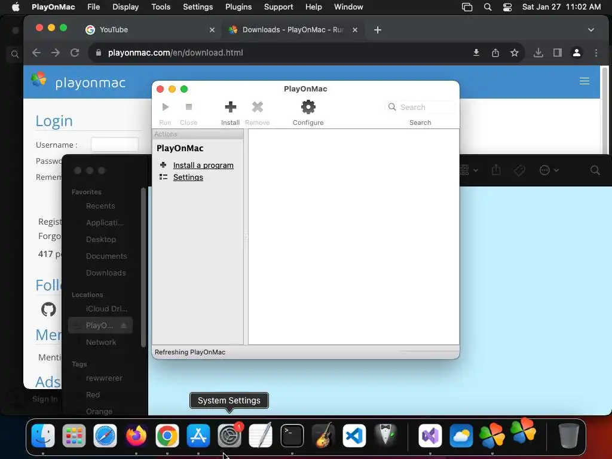Select Recents in Finder sidebar
Image resolution: width=612 pixels, height=459 pixels.
coord(100,206)
